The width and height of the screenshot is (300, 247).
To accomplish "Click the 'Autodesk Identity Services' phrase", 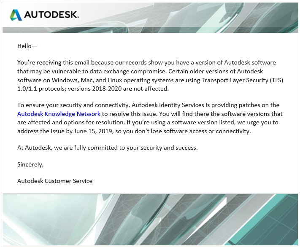I will pyautogui.click(x=168, y=105).
